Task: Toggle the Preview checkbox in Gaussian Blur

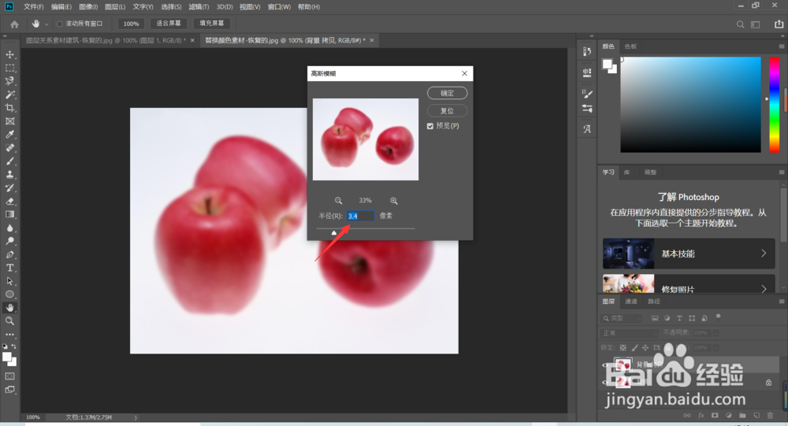Action: tap(430, 126)
